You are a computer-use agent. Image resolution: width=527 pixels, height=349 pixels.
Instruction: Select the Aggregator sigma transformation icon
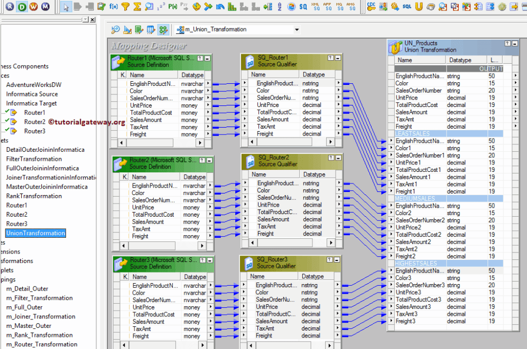137,7
